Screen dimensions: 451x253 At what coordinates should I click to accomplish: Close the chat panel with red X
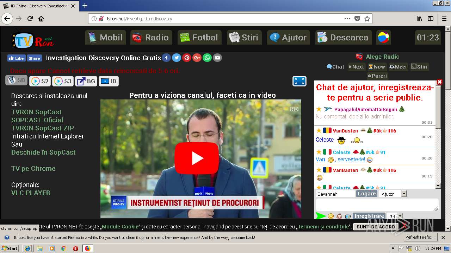pyautogui.click(x=439, y=82)
